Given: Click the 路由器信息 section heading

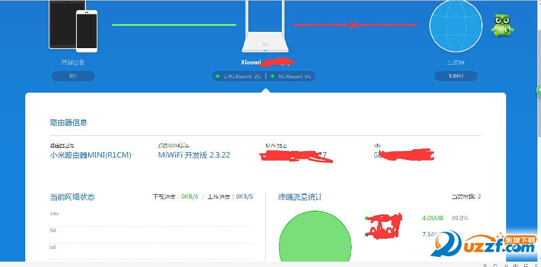Looking at the screenshot, I should [x=69, y=123].
